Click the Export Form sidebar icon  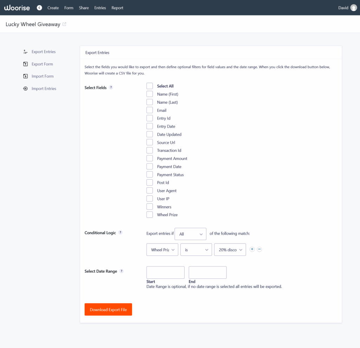tap(25, 64)
